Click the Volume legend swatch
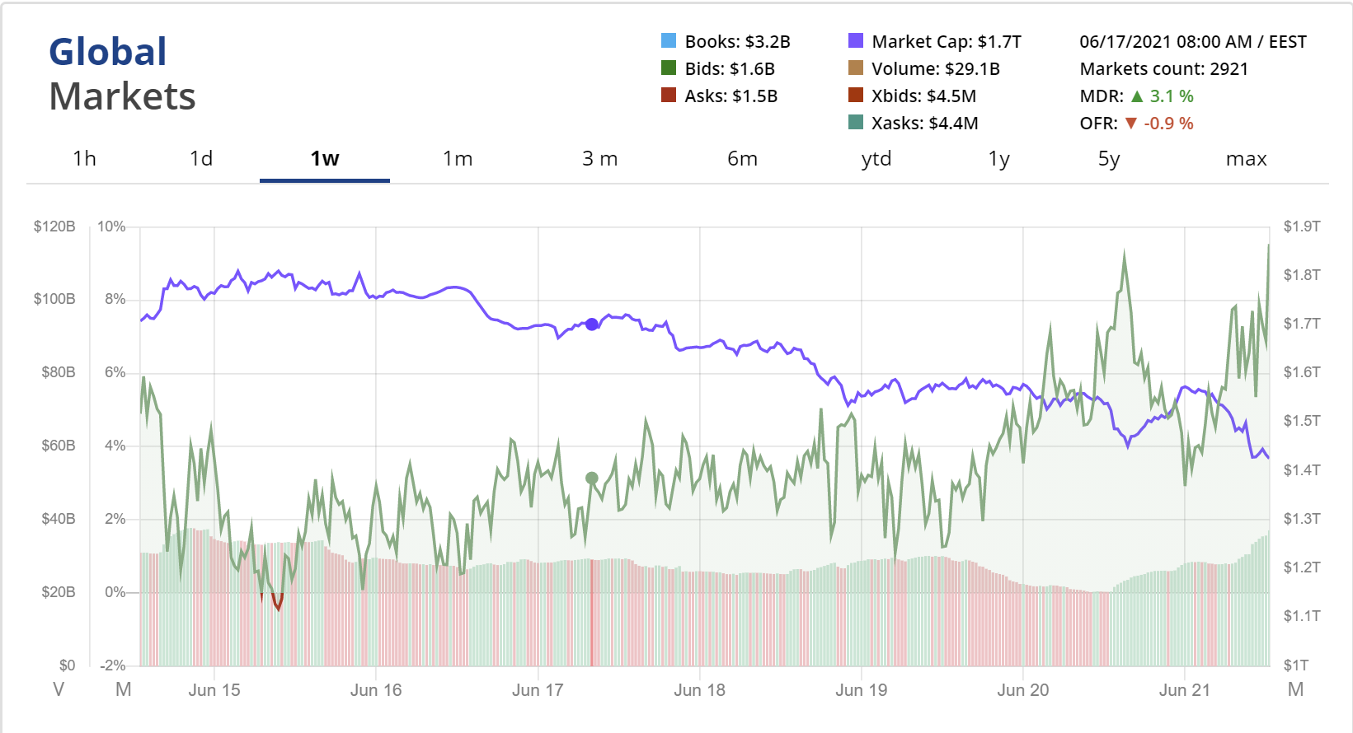Image resolution: width=1353 pixels, height=733 pixels. click(856, 68)
